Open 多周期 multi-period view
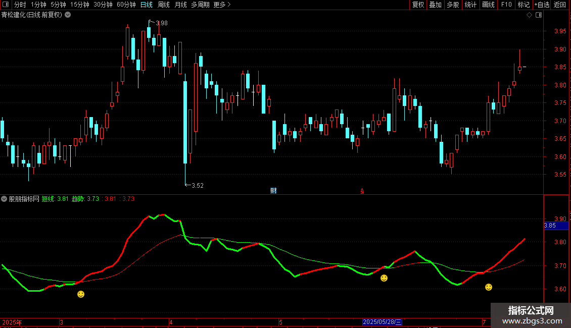Viewport: 571px width, 328px height. (200, 5)
